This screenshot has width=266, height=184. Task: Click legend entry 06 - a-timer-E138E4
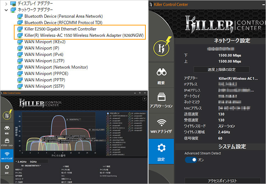tap(116, 138)
